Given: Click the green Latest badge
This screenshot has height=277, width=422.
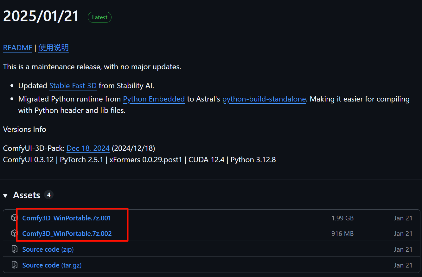Looking at the screenshot, I should 99,17.
